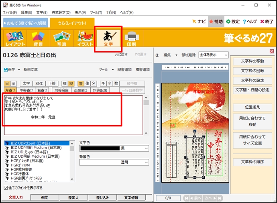Open the イラスト illustration tool
The image size is (277, 203).
click(x=85, y=38)
